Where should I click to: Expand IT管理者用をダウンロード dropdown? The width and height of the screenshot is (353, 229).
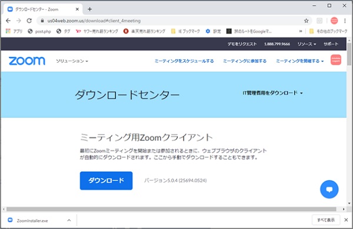(272, 93)
